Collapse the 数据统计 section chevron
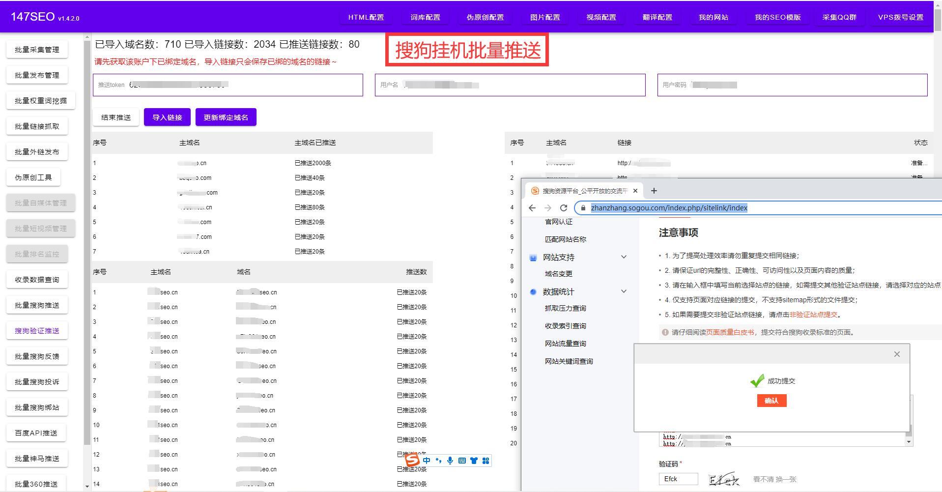 coord(624,291)
